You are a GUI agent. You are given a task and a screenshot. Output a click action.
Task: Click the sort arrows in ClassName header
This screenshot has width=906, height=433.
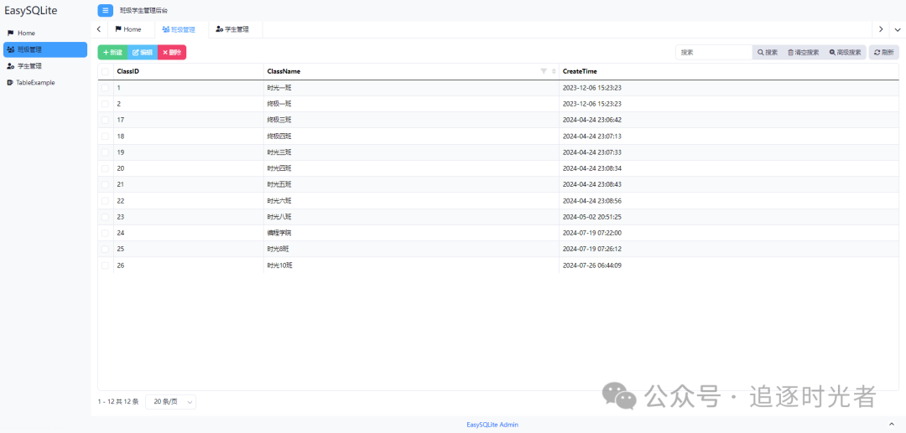(553, 71)
